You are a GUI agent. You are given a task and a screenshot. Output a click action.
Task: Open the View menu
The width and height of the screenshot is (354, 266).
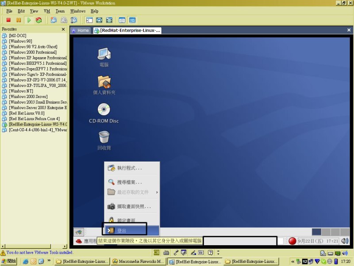34,11
